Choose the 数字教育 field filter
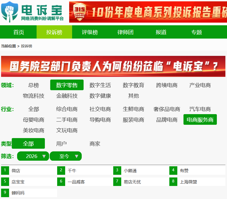The height and width of the screenshot is (199, 227). pyautogui.click(x=134, y=85)
